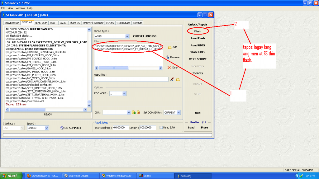The height and width of the screenshot is (179, 319).
Task: Select the R3EA037_FS_RUSSIA file entry
Action: click(x=129, y=49)
